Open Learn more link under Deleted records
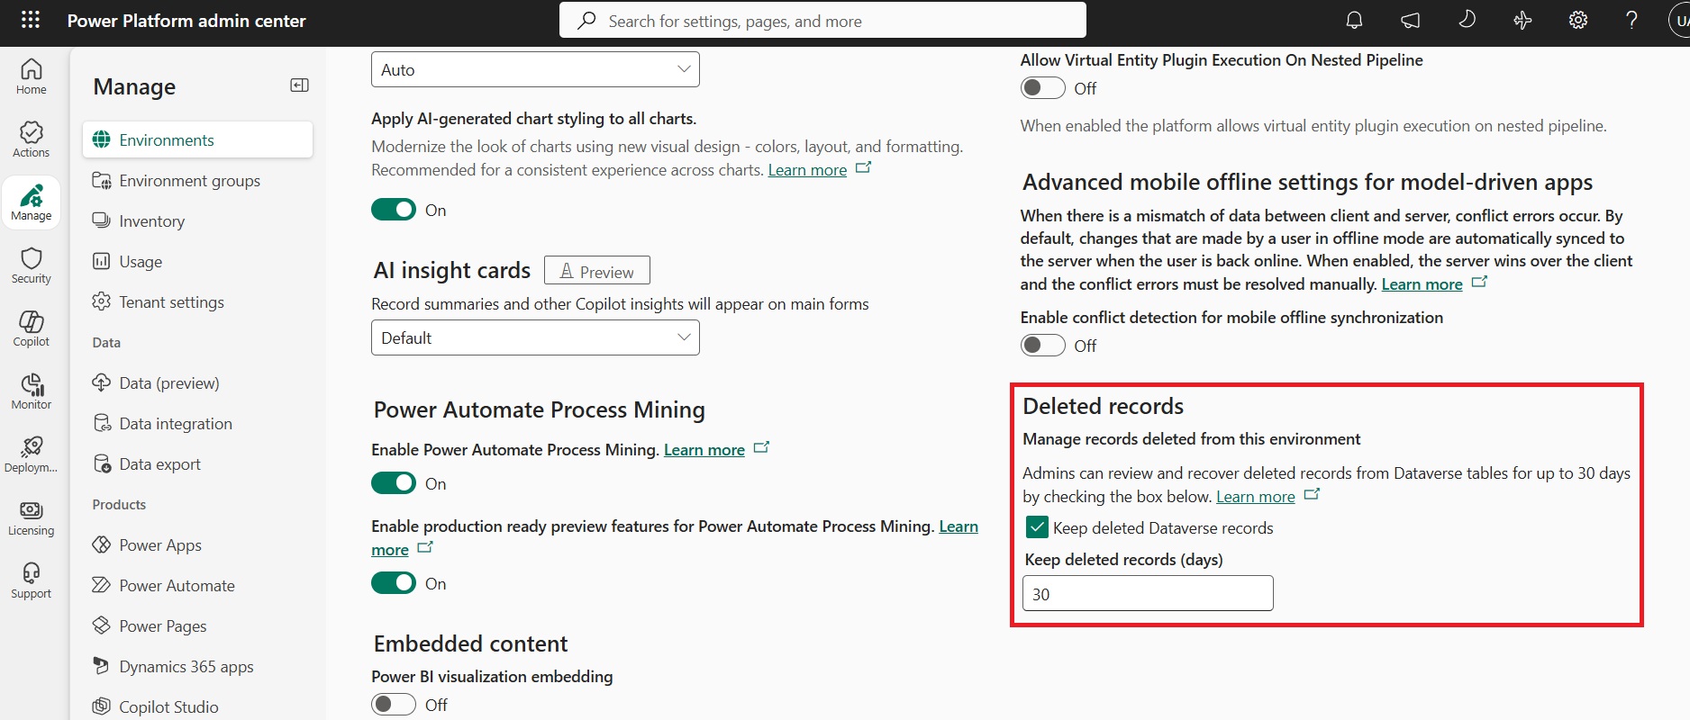The width and height of the screenshot is (1690, 720). tap(1255, 497)
